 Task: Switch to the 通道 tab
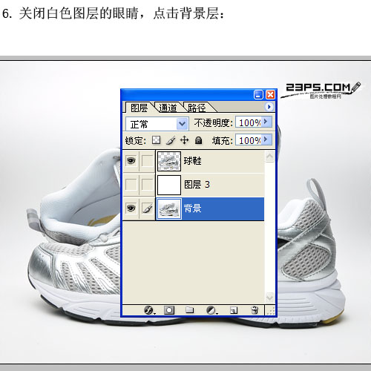(168, 108)
